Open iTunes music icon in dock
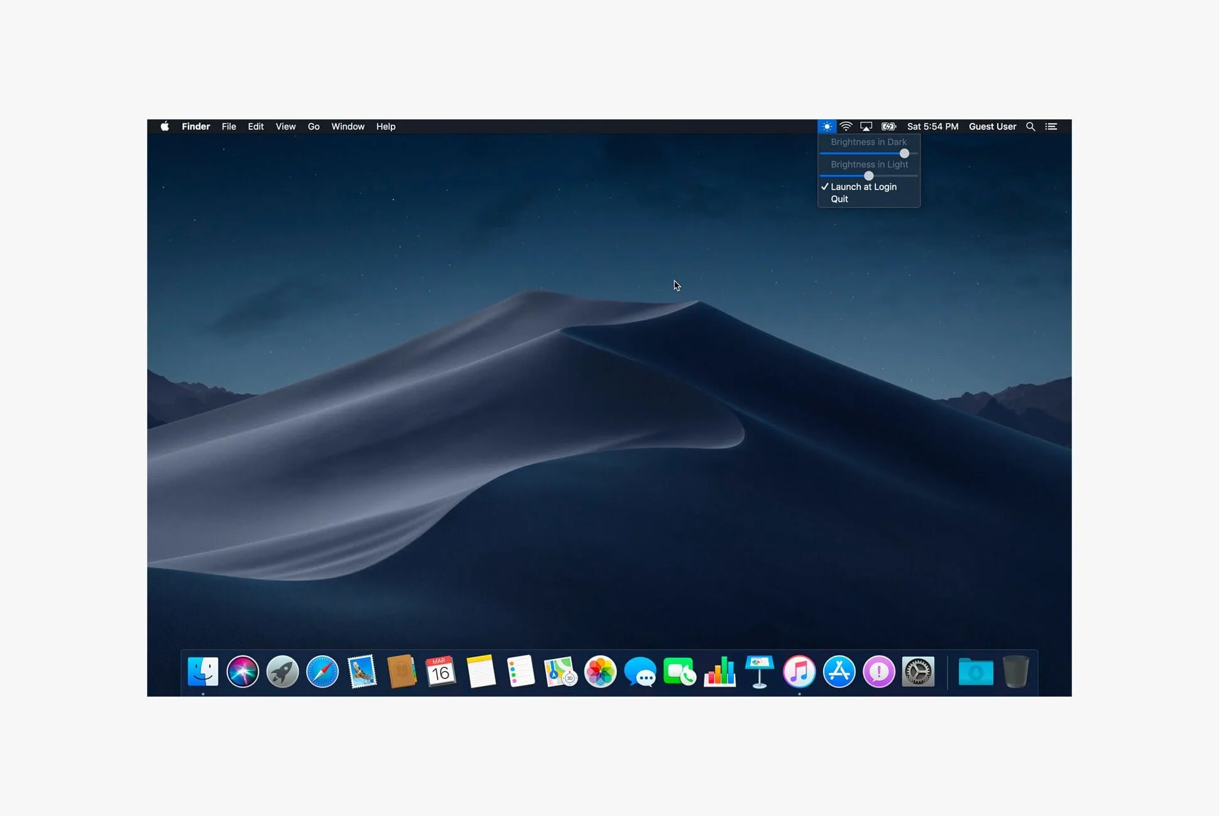This screenshot has width=1219, height=816. (799, 672)
